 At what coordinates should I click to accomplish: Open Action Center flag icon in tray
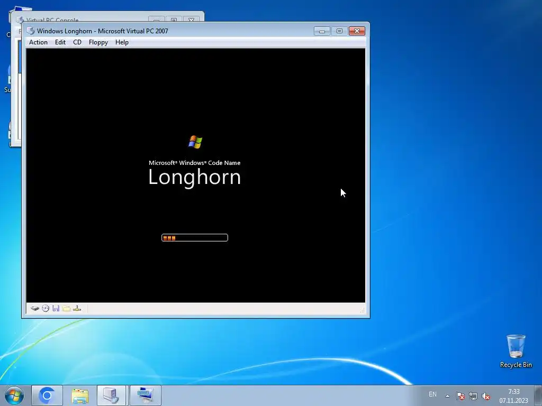coord(460,396)
